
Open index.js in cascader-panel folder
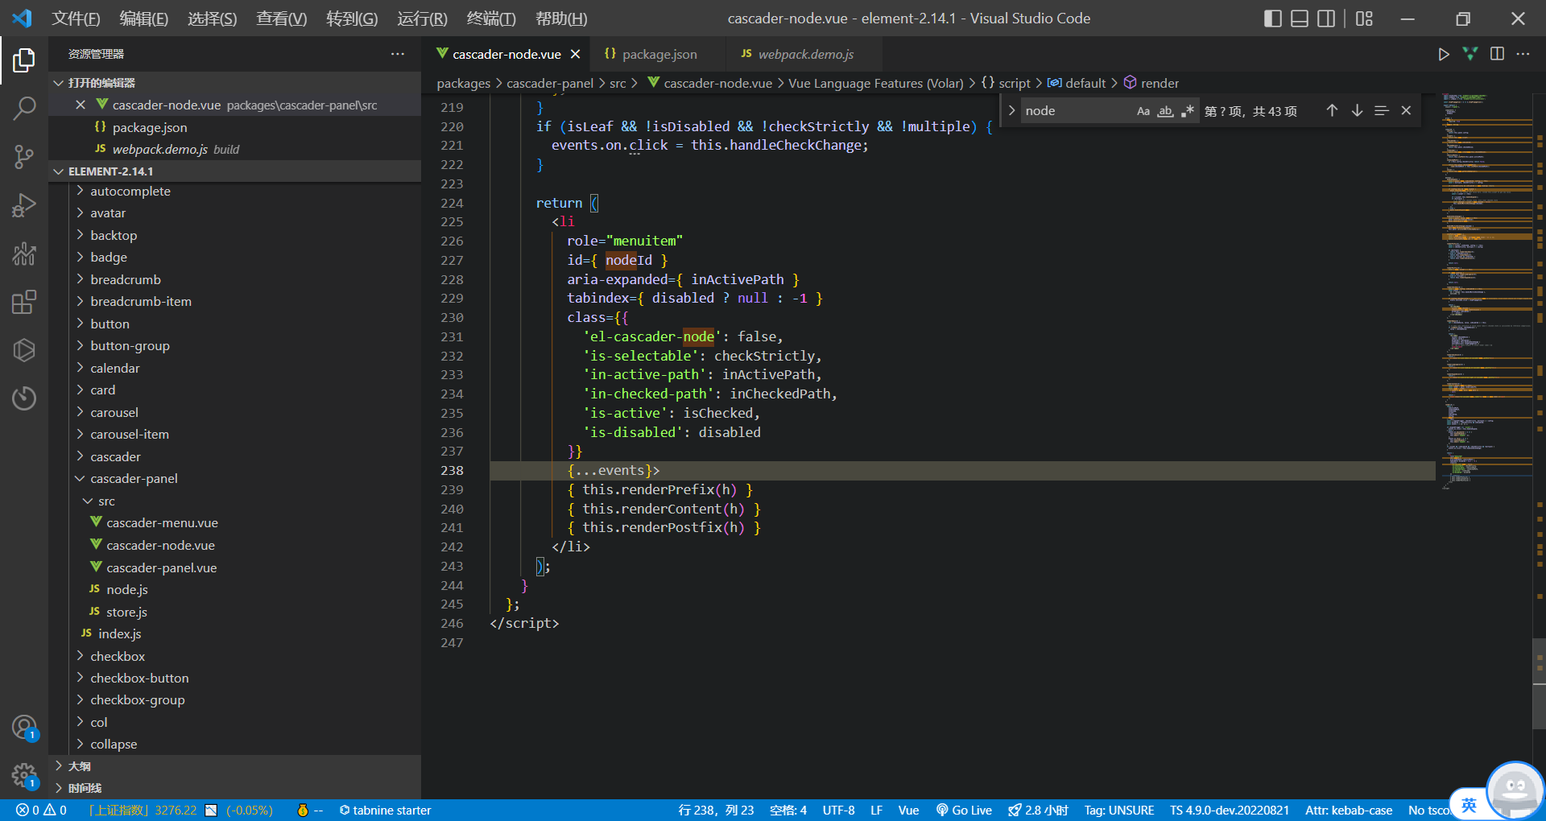click(119, 633)
